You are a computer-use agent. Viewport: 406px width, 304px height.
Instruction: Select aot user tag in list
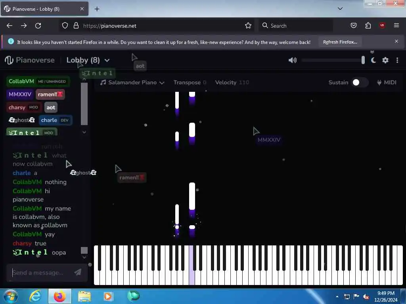[51, 107]
